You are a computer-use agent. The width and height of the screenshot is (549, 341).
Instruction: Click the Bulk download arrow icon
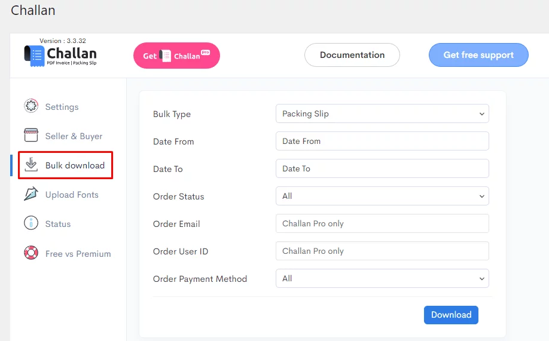coord(31,164)
